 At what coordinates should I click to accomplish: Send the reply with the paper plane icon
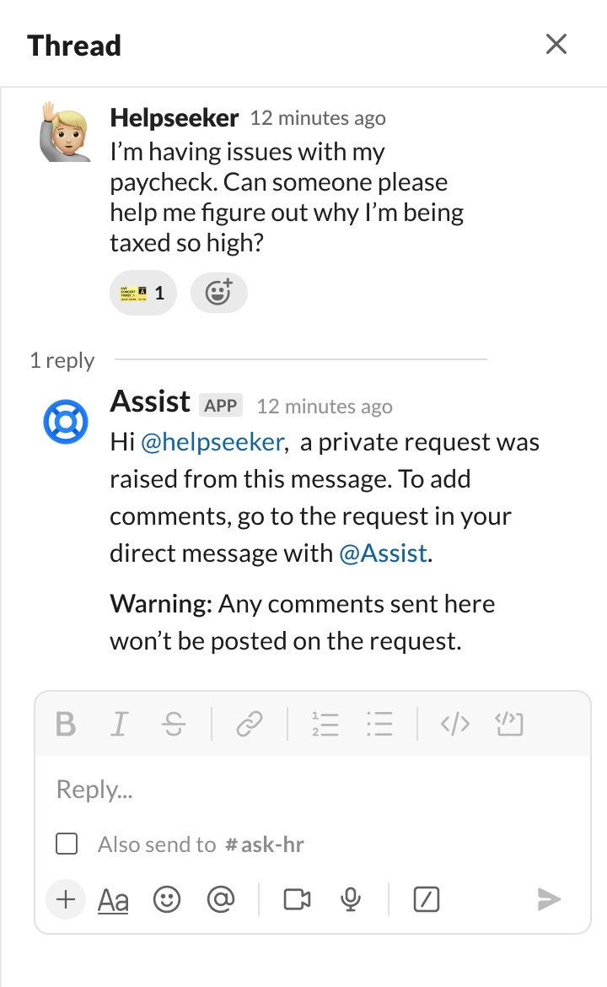point(548,899)
